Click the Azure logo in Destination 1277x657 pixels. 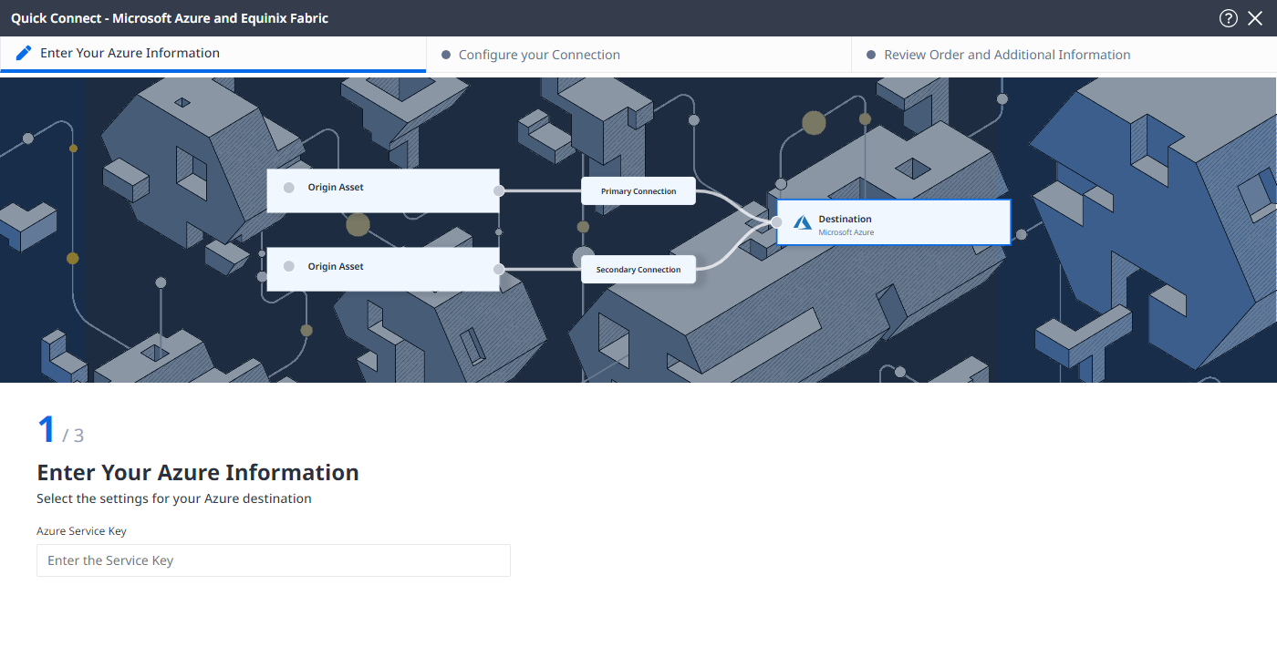pos(803,222)
